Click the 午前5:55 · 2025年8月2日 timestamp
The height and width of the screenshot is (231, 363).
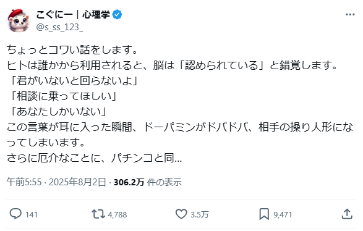coord(56,182)
